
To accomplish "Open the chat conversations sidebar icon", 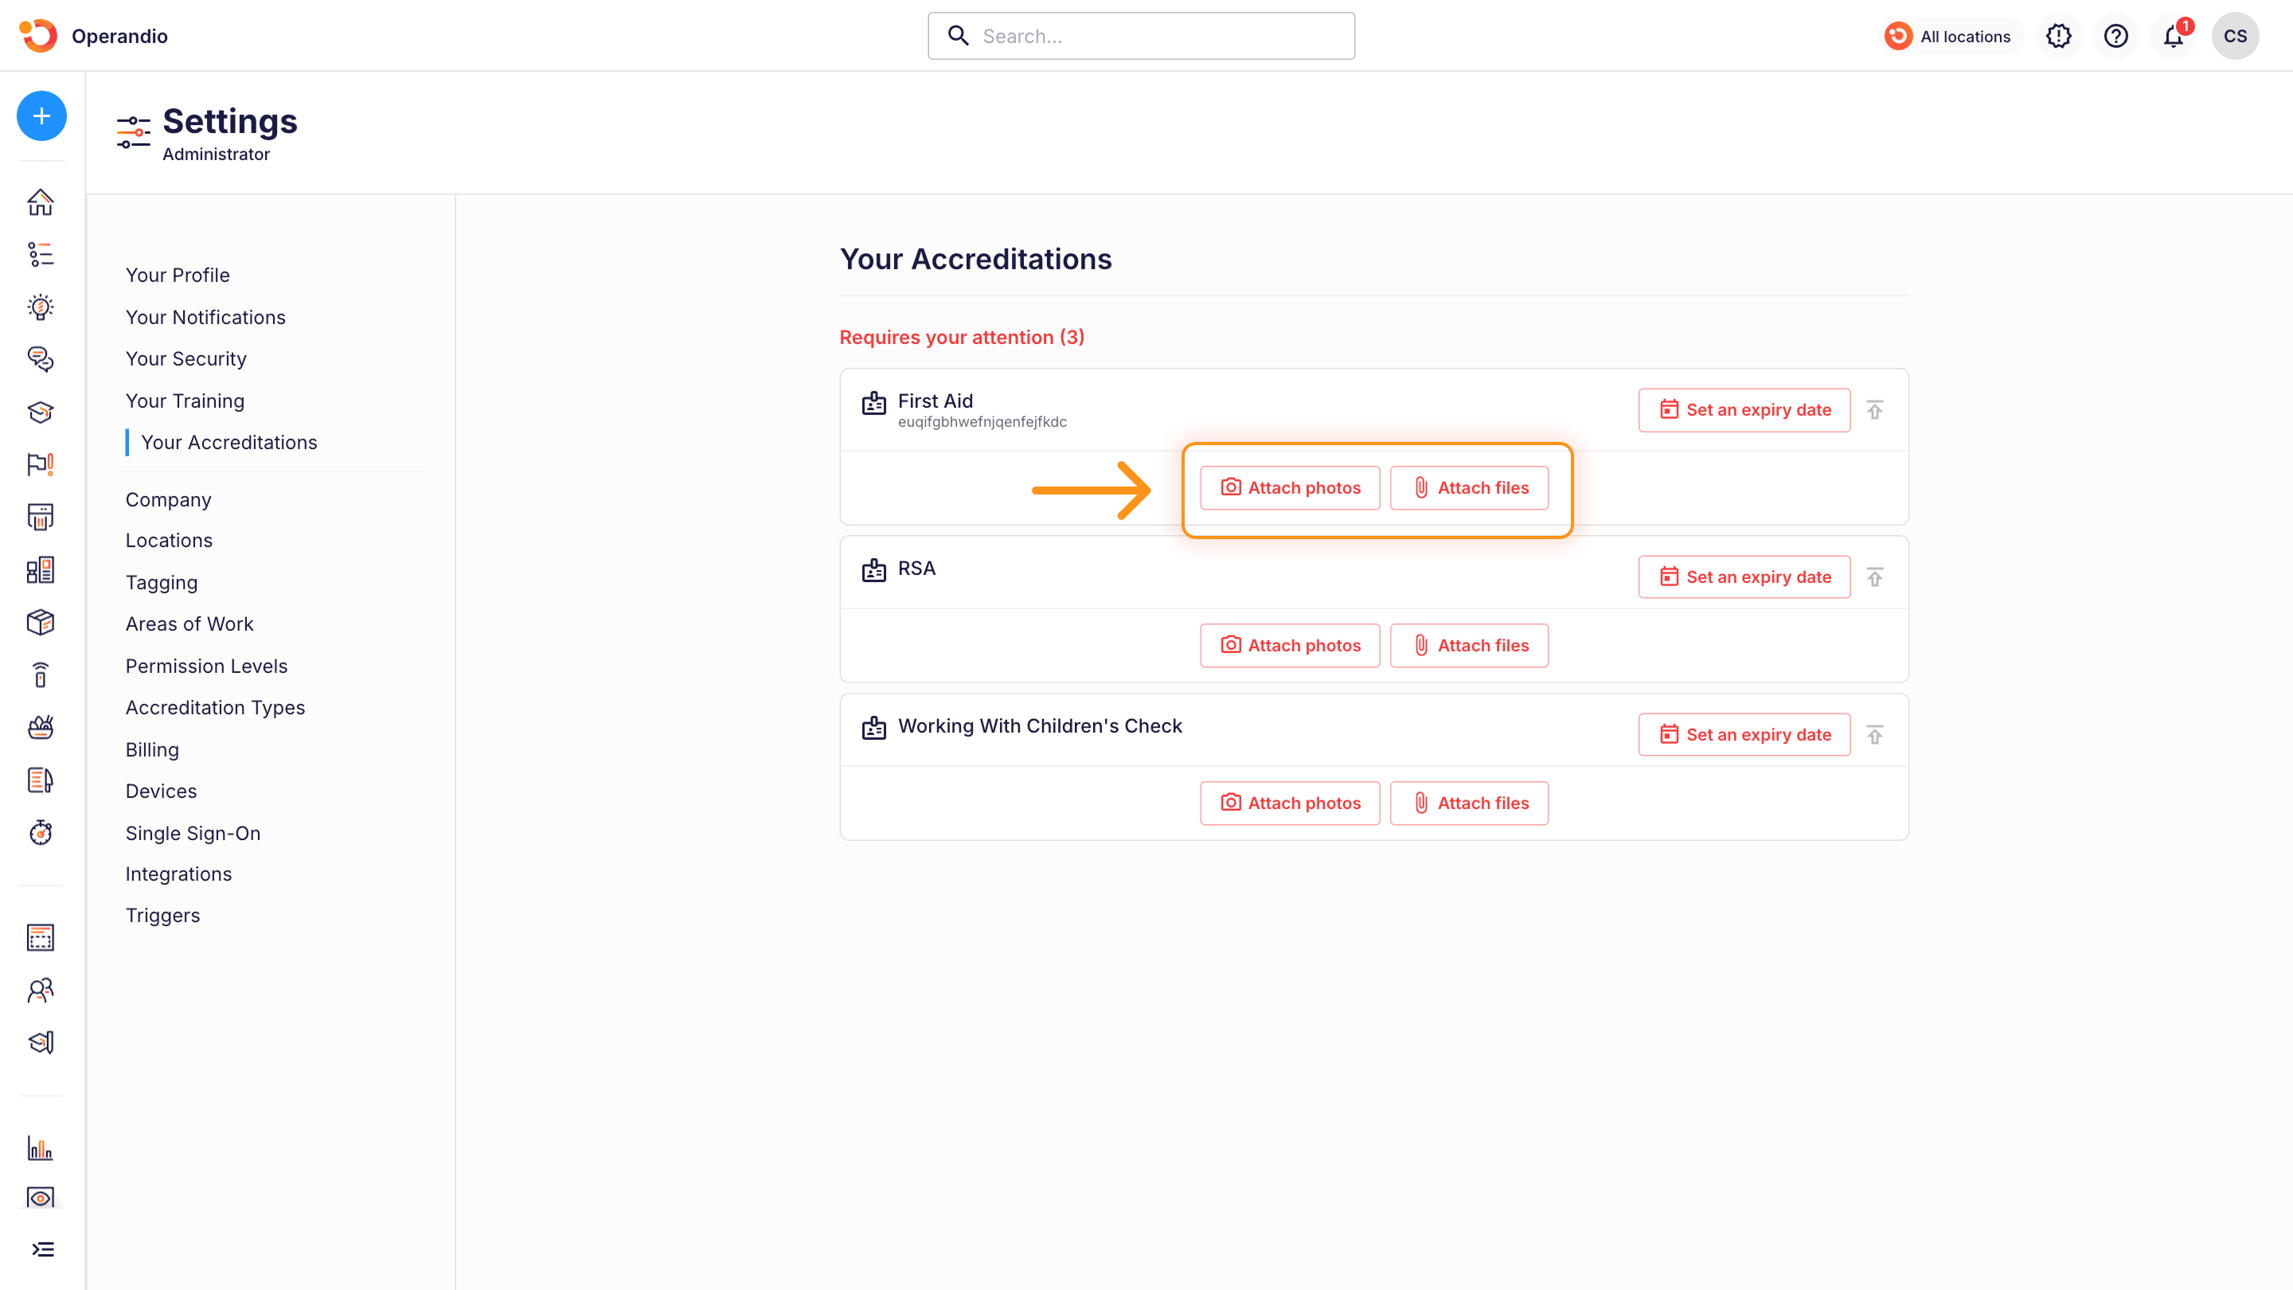I will (41, 359).
